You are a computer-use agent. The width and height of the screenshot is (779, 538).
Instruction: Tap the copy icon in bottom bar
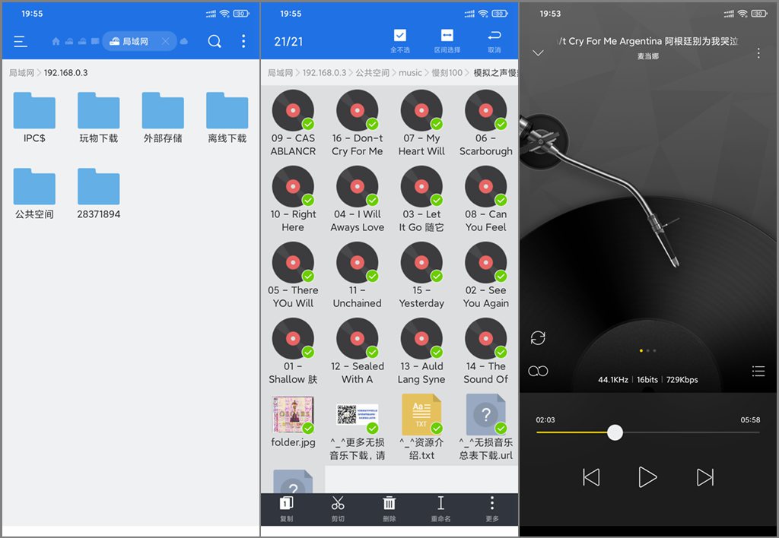(286, 503)
